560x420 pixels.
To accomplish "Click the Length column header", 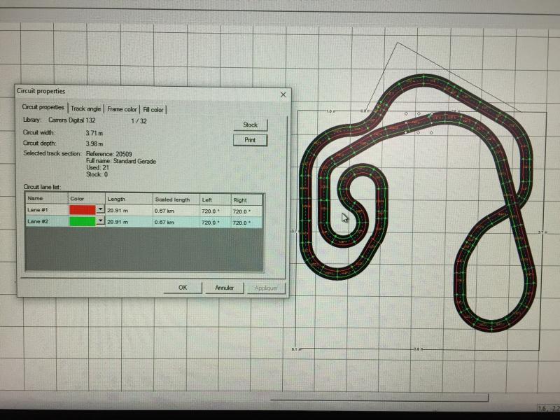I will click(116, 199).
